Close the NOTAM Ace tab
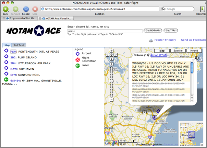The height and width of the screenshot is (148, 207). click(40, 19)
